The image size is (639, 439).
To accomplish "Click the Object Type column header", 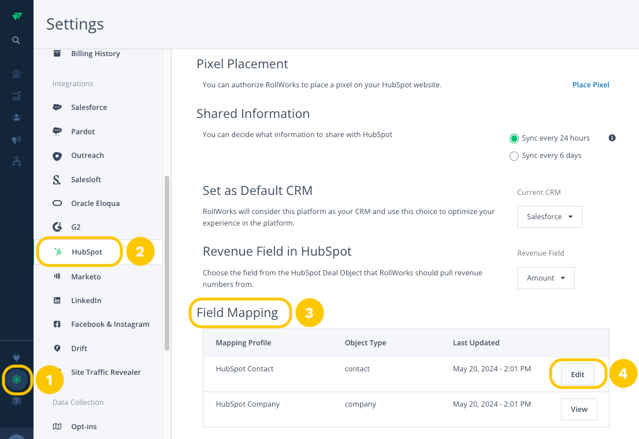I will [365, 343].
